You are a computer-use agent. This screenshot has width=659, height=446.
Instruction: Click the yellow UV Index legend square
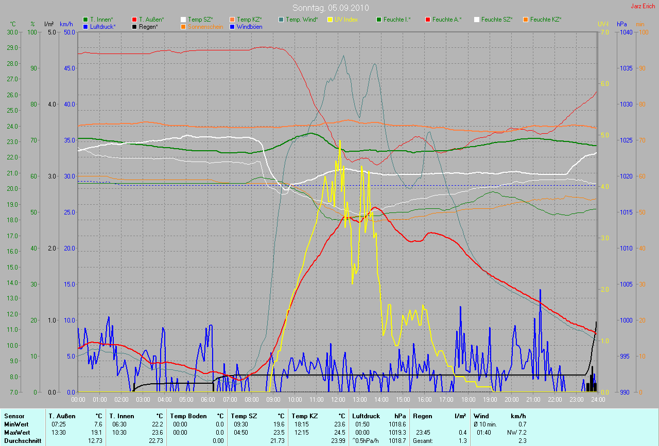330,20
